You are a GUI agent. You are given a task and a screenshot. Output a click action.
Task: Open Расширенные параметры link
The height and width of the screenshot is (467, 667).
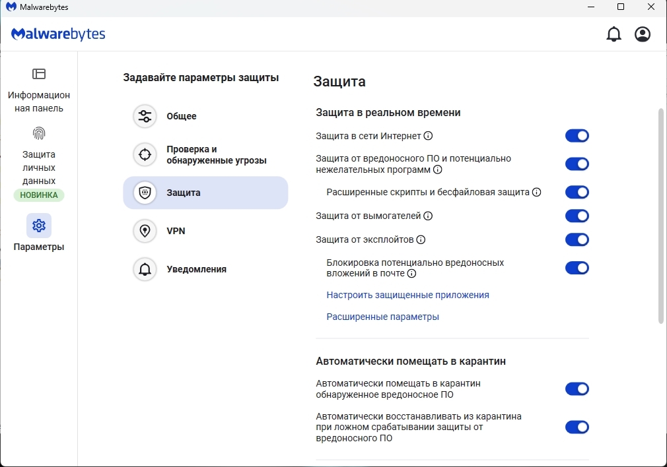click(382, 317)
